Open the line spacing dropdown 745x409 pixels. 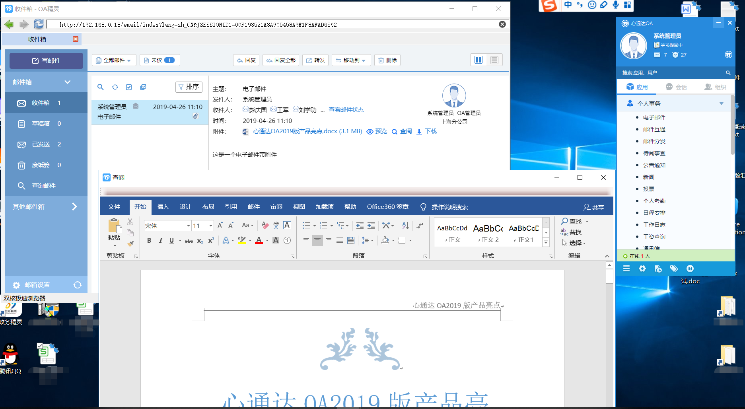pyautogui.click(x=368, y=240)
